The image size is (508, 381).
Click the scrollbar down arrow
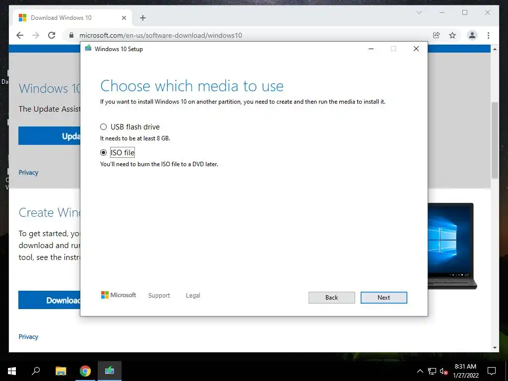(495, 348)
